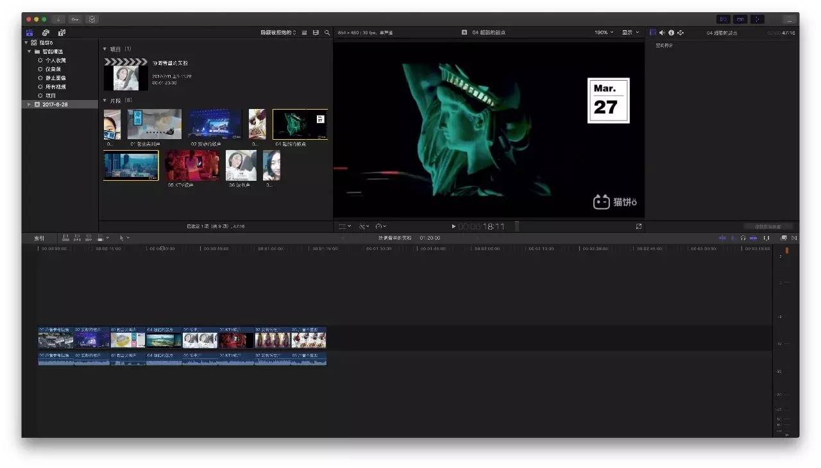Open the share export button

(x=790, y=19)
